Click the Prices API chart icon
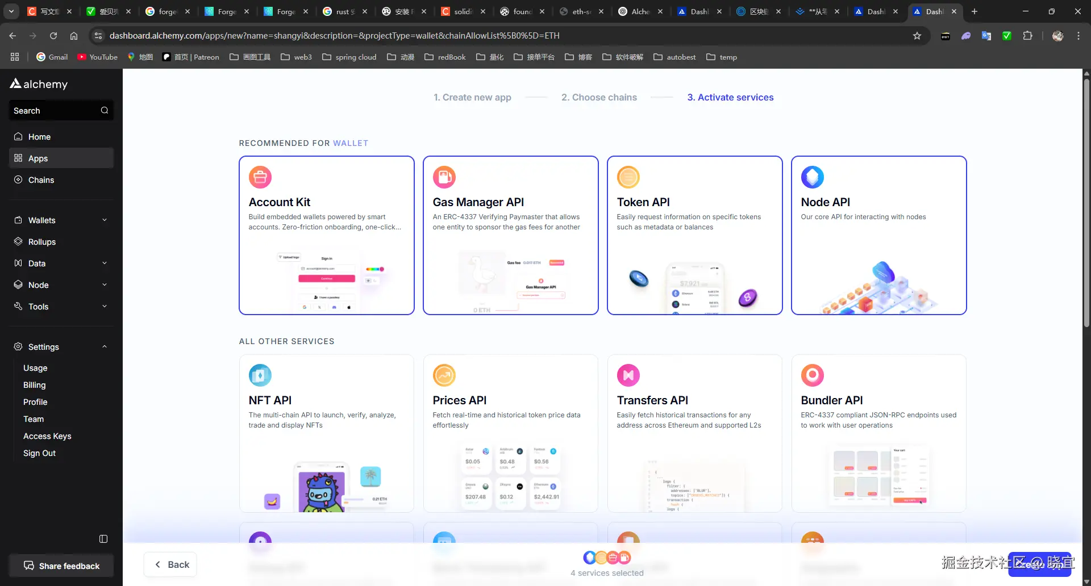 [x=444, y=375]
